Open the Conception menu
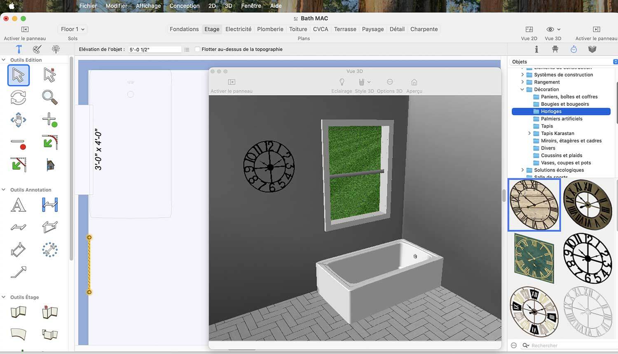618x354 pixels. click(x=185, y=6)
